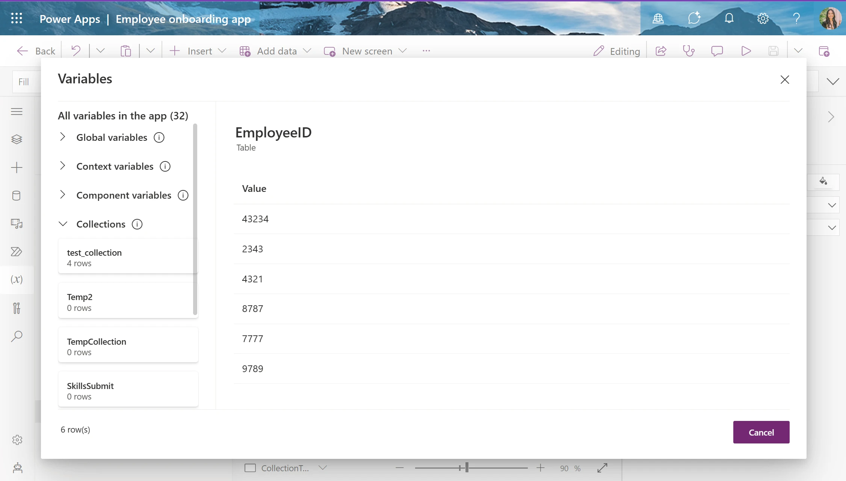Screen dimensions: 846x481
Task: Open the Add data dropdown
Action: 308,51
